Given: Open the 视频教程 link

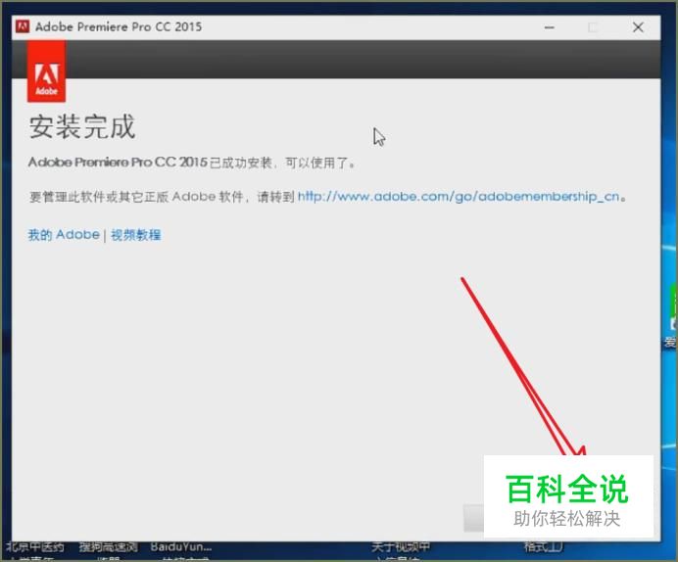Looking at the screenshot, I should click(x=136, y=235).
